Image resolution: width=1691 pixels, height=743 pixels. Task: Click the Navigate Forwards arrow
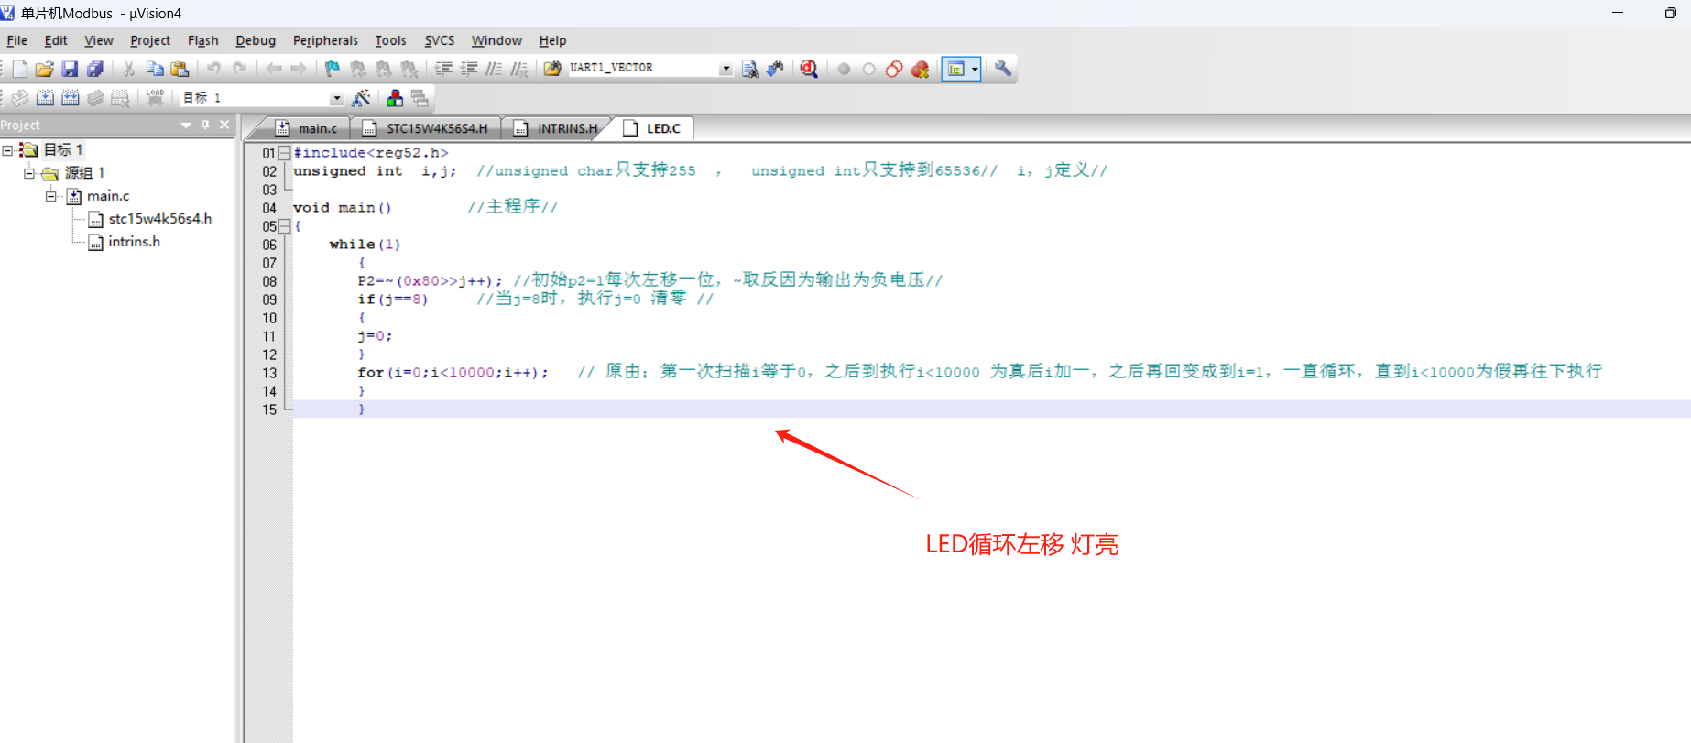coord(299,69)
